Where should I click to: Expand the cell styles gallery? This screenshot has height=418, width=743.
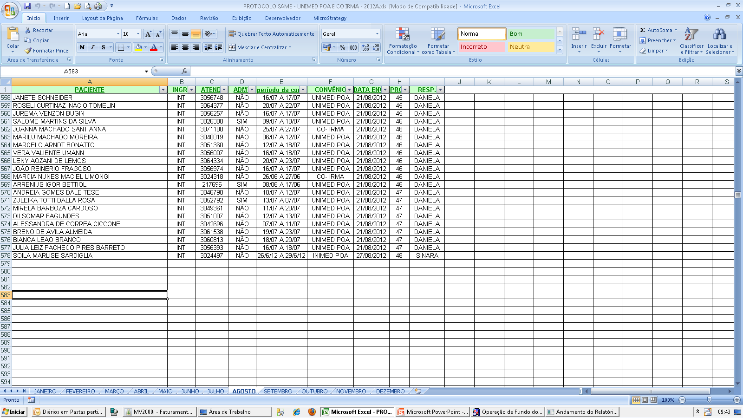[560, 49]
